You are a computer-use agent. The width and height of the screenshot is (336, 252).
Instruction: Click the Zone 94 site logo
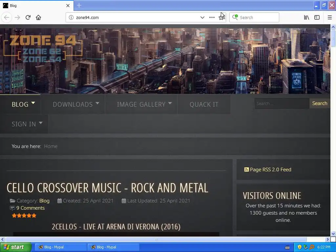click(x=43, y=49)
